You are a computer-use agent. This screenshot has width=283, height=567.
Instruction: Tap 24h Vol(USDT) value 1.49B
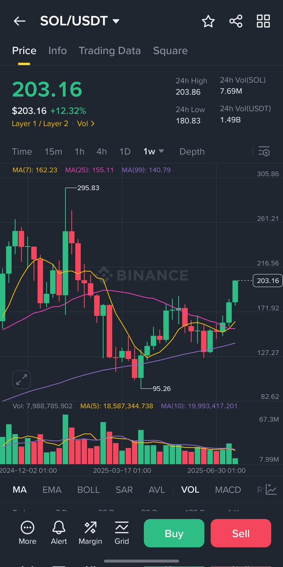pos(230,120)
